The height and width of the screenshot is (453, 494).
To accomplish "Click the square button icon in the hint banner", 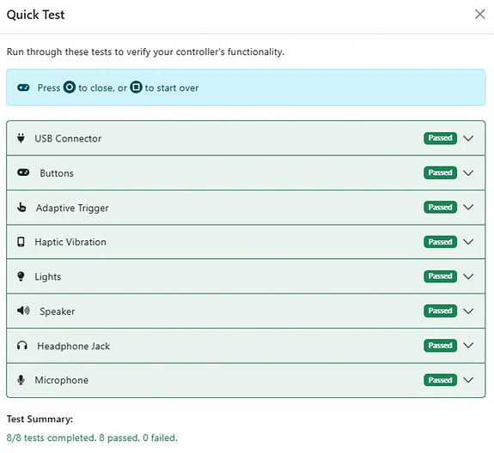I will coord(136,88).
